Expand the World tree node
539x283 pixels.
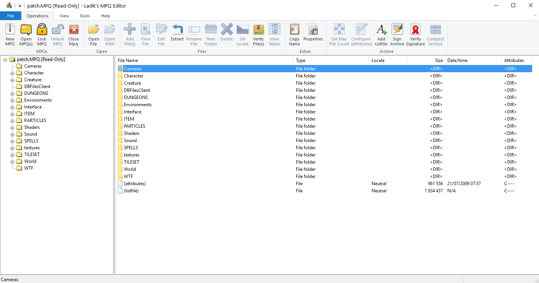click(x=12, y=161)
